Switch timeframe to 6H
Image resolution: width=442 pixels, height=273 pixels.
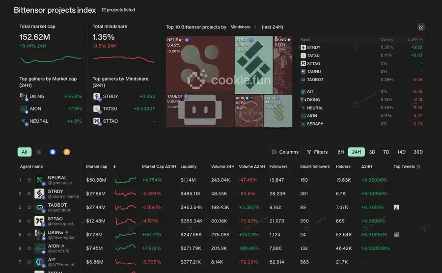point(340,152)
